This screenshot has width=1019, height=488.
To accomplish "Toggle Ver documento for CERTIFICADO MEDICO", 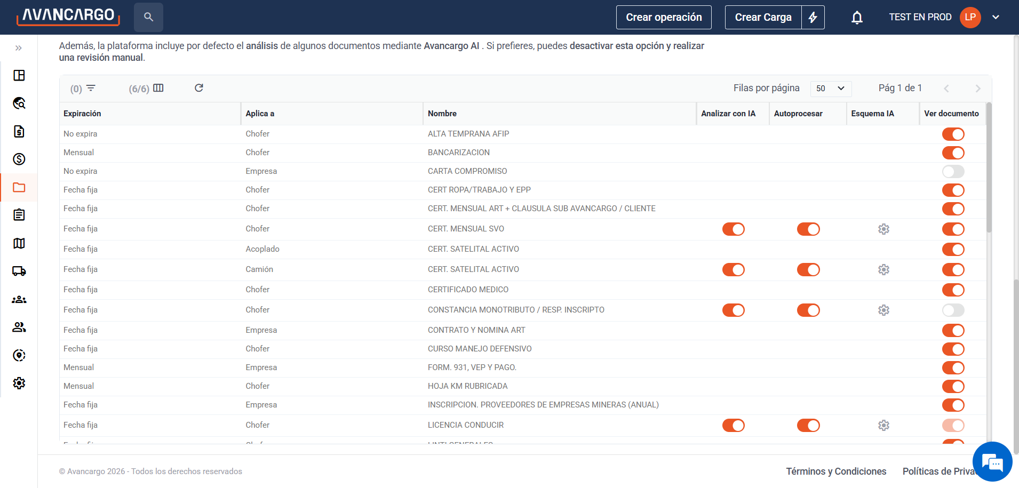I will tap(953, 290).
